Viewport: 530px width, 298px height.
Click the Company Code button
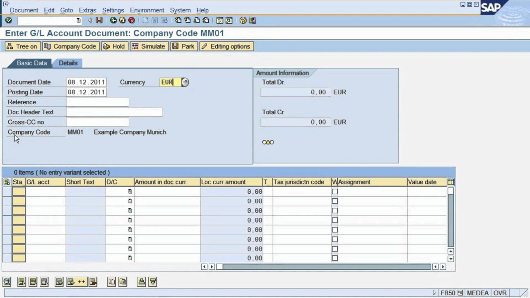[x=70, y=46]
